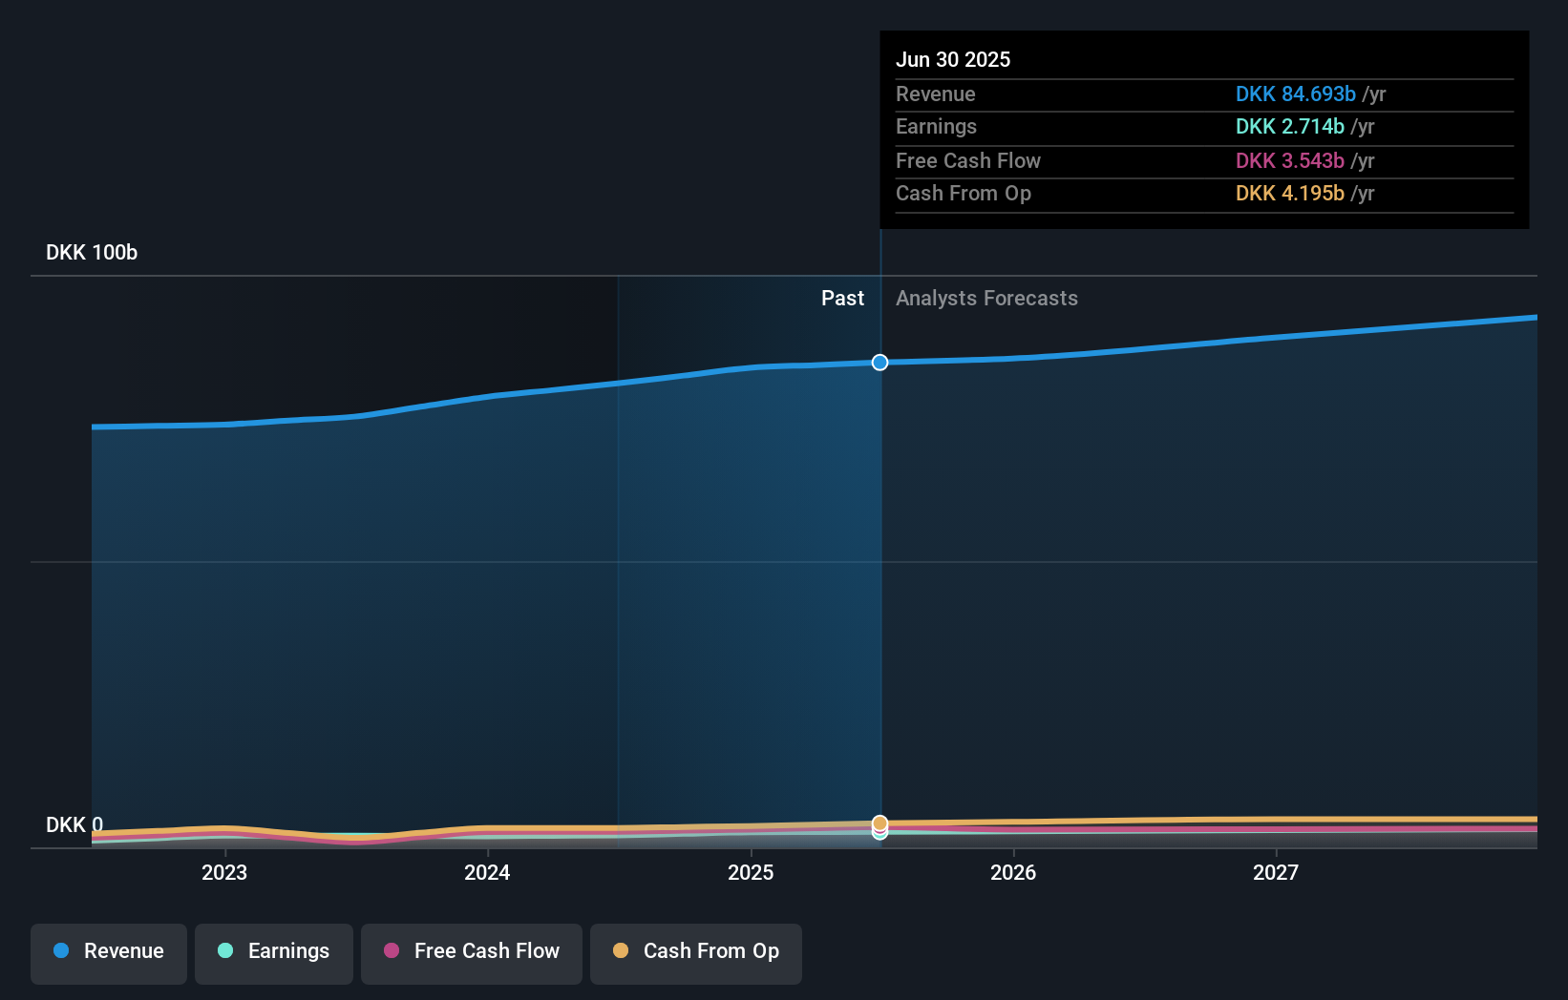Toggle the Revenue series visibility
Image resolution: width=1568 pixels, height=1000 pixels.
coord(108,953)
